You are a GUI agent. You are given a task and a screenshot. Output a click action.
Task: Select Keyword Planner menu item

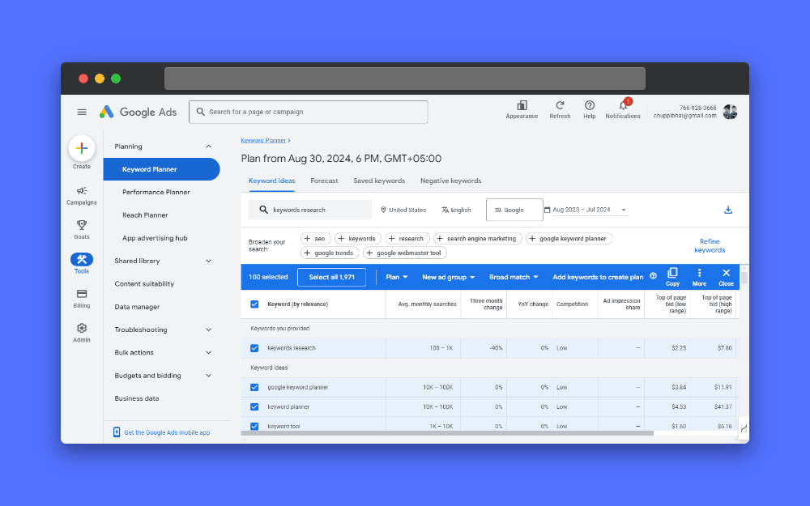coord(162,169)
